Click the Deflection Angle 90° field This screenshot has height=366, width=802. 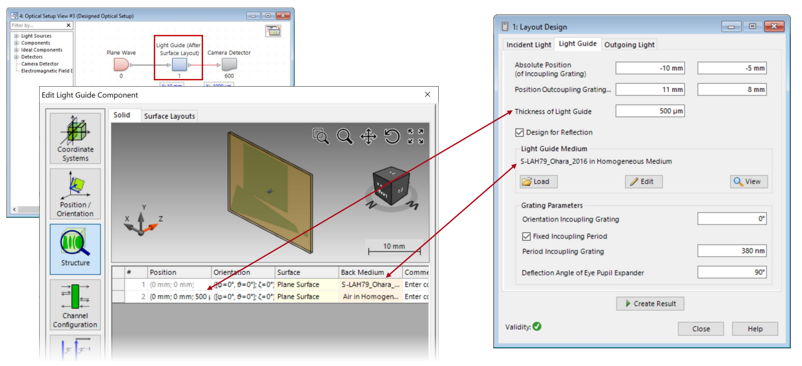click(732, 272)
